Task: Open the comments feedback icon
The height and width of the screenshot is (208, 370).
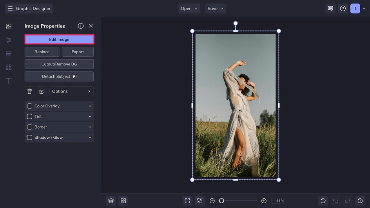Action: point(330,9)
